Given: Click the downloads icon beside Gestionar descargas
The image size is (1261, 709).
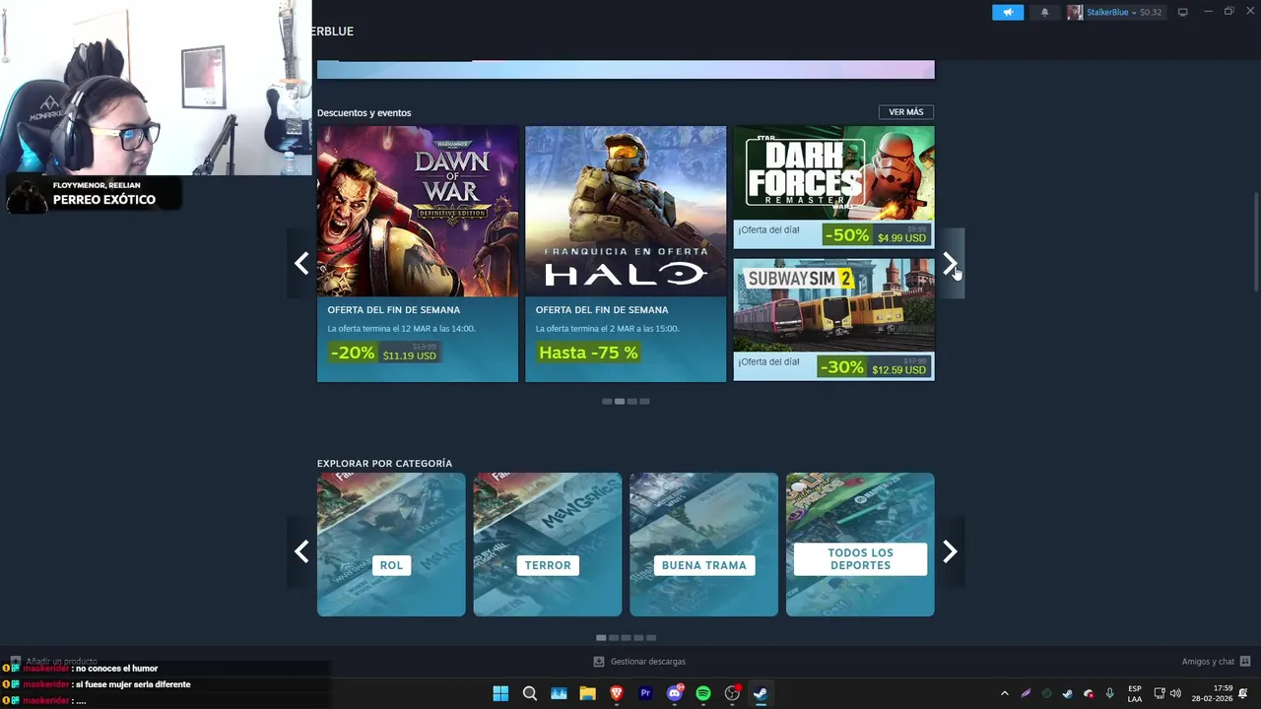Looking at the screenshot, I should tap(599, 662).
